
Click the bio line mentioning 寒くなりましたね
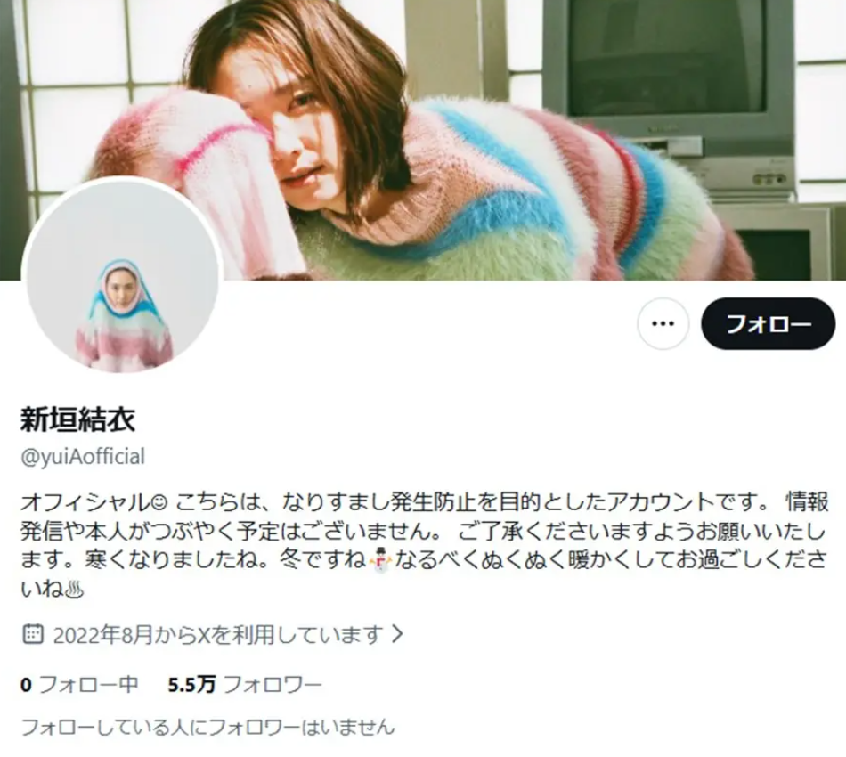(x=423, y=560)
